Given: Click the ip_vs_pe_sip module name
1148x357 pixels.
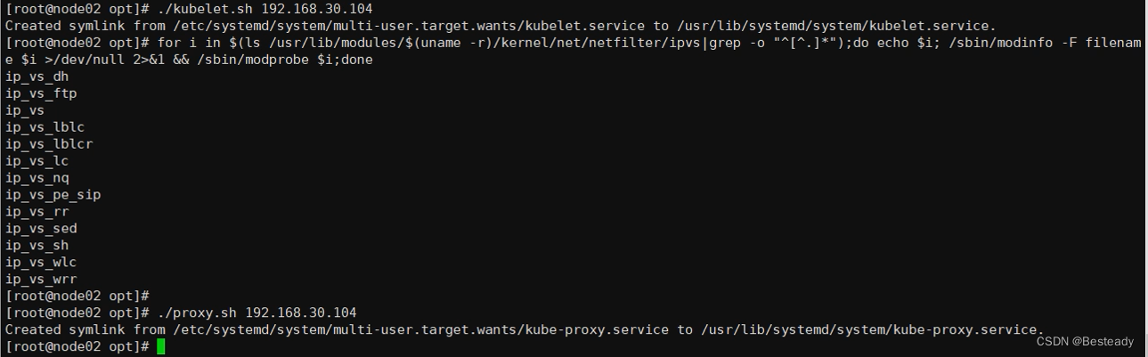Looking at the screenshot, I should 53,195.
